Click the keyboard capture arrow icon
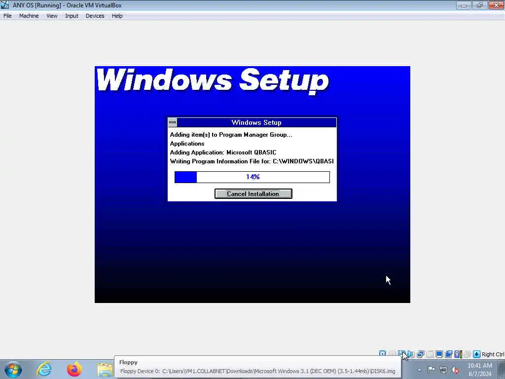 point(477,354)
